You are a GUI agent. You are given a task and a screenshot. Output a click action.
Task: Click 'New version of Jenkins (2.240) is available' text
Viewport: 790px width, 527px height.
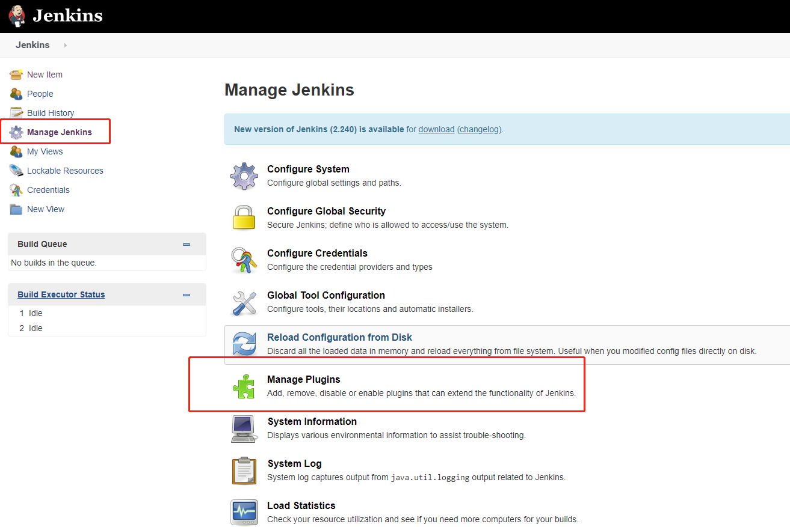pyautogui.click(x=319, y=129)
